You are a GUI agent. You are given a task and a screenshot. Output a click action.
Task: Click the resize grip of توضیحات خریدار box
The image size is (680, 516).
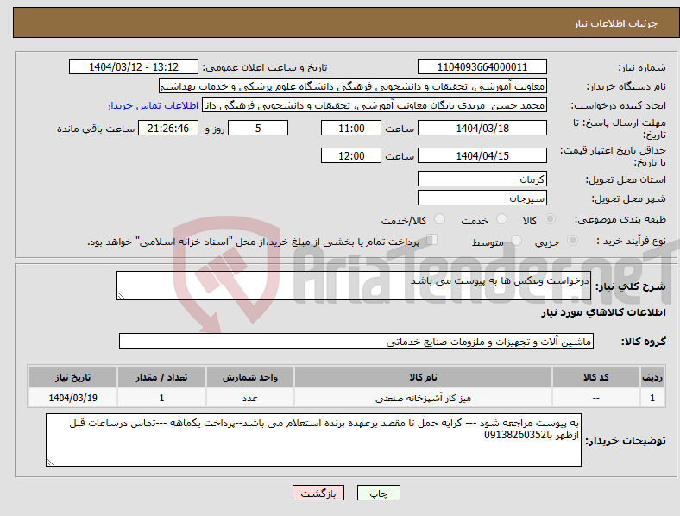coord(50,463)
